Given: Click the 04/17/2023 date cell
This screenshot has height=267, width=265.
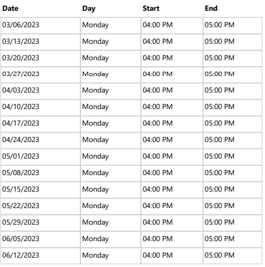Looking at the screenshot, I should [x=40, y=124].
